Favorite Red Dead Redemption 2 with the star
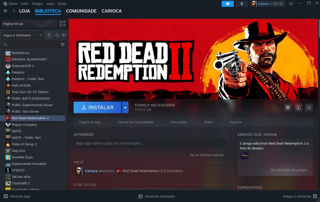320x202 pixels. coord(309,107)
